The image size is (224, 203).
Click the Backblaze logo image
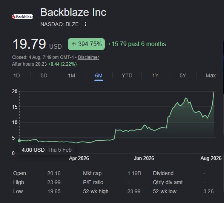tap(23, 17)
